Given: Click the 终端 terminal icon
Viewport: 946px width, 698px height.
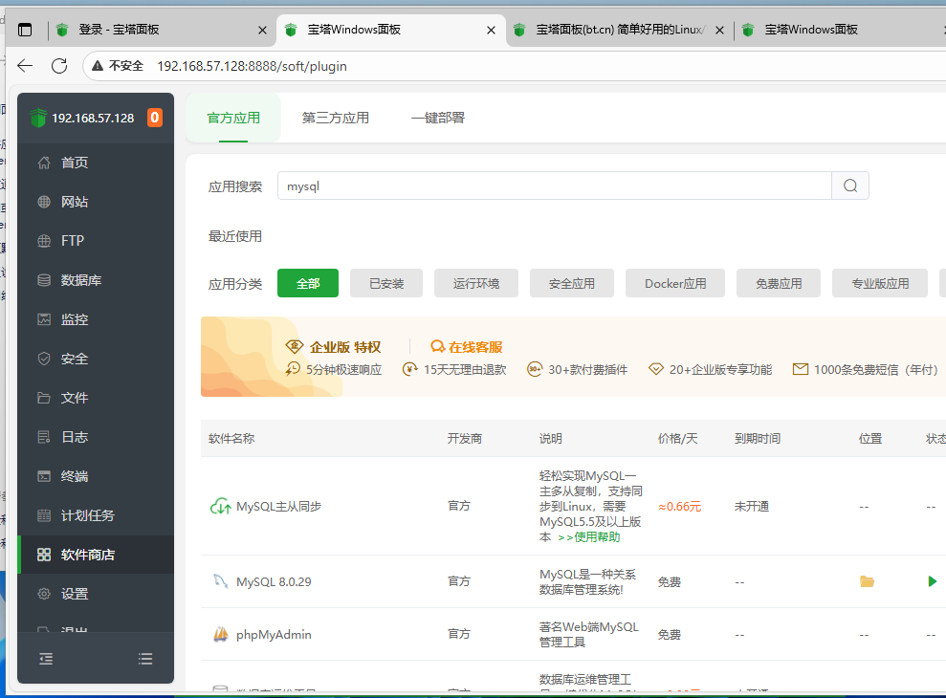Looking at the screenshot, I should (x=44, y=476).
